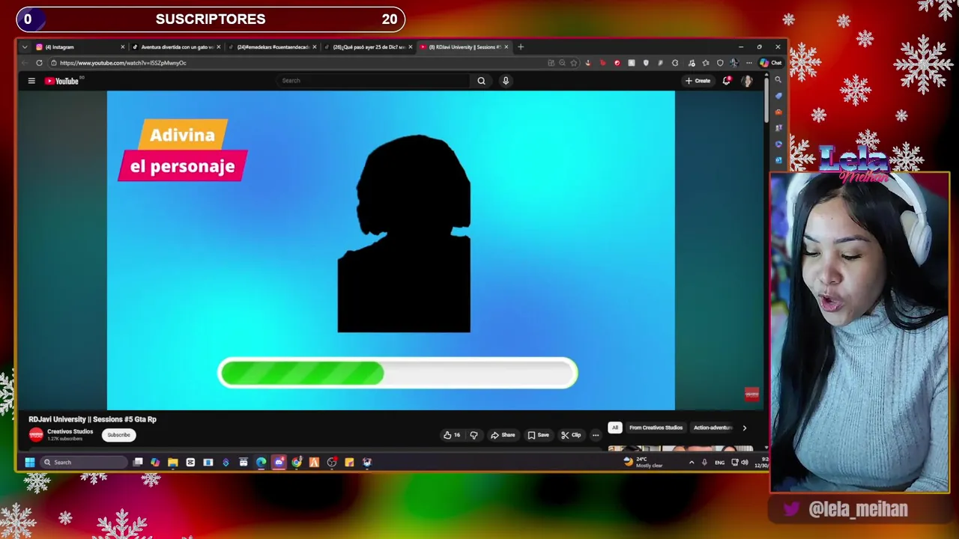Like the video with thumbs up

452,435
